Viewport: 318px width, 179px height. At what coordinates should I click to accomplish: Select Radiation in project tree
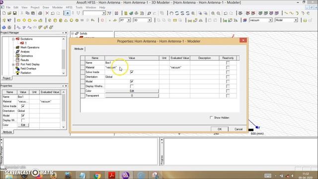tap(26, 73)
